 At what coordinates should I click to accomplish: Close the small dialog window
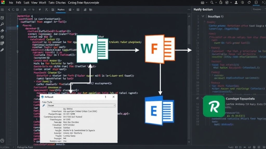pos(114,97)
